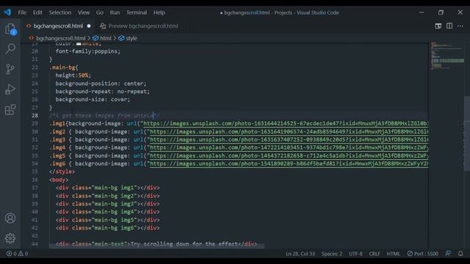Open preview to the side icon
The width and height of the screenshot is (470, 264).
coord(438,26)
